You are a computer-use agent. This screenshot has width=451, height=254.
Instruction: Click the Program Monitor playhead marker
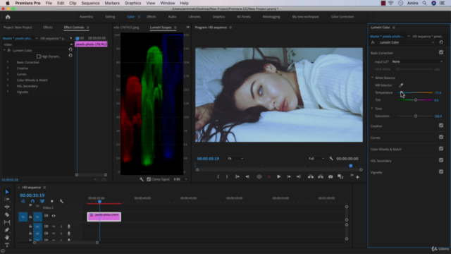pos(351,166)
